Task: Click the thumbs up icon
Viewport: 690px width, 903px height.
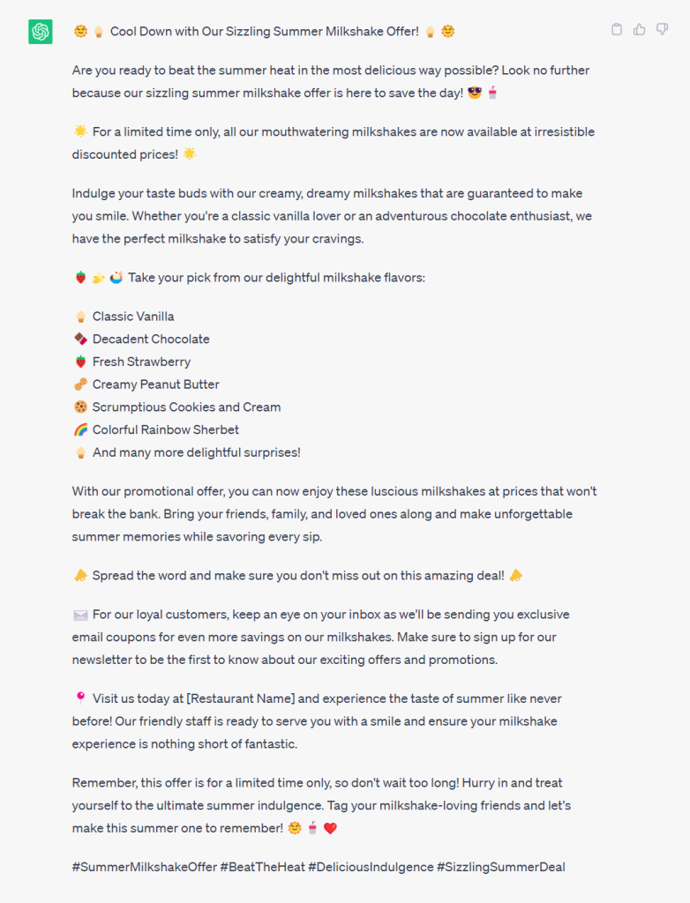Action: (x=640, y=29)
